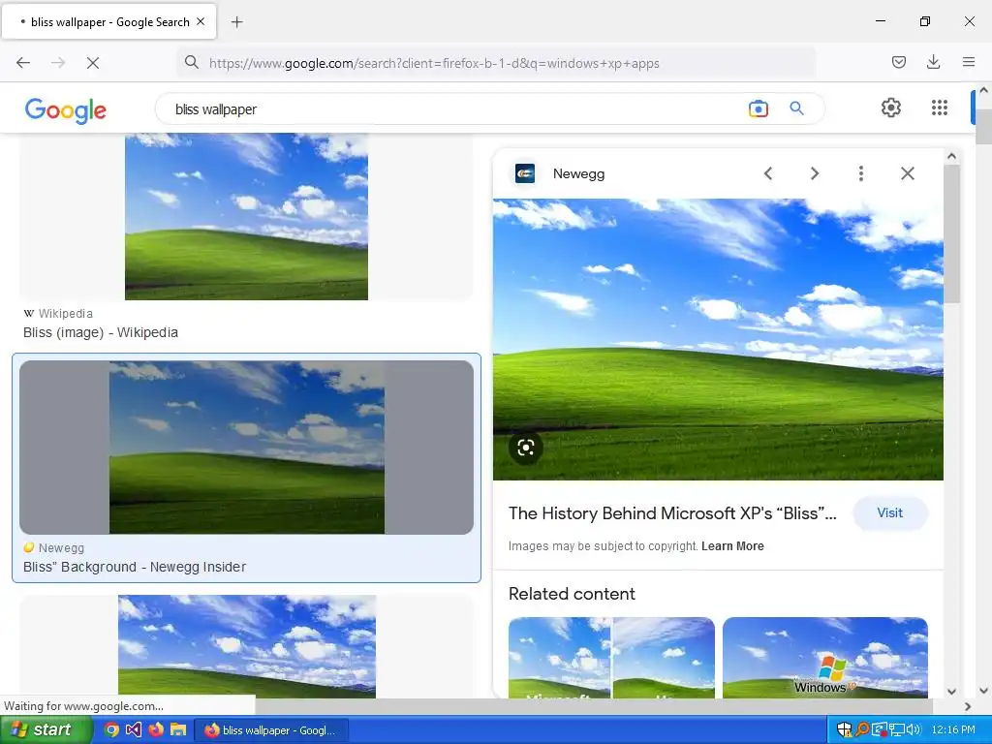
Task: Open Google quick settings gear
Action: coord(891,108)
